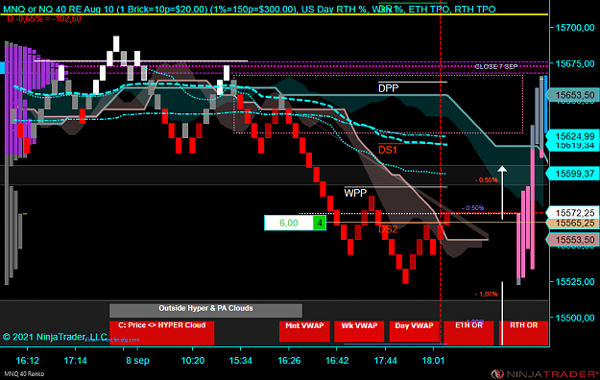600x380 pixels.
Task: Click the DS2 pivot label
Action: coord(388,229)
